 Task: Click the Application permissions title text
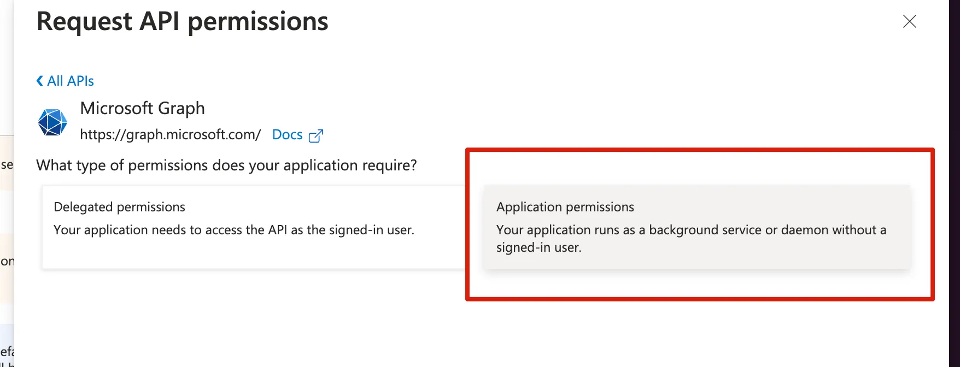pos(565,207)
